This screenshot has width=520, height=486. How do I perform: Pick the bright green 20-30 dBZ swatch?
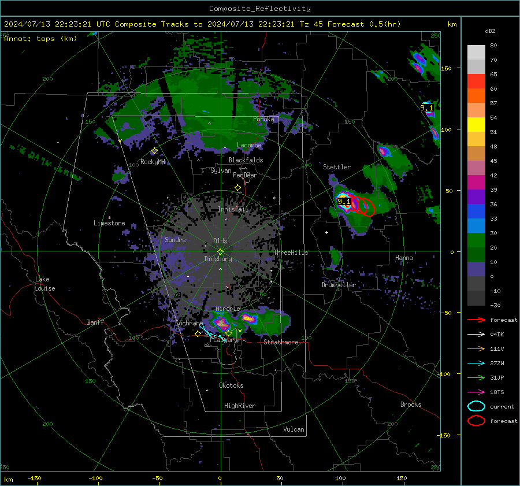pos(476,240)
